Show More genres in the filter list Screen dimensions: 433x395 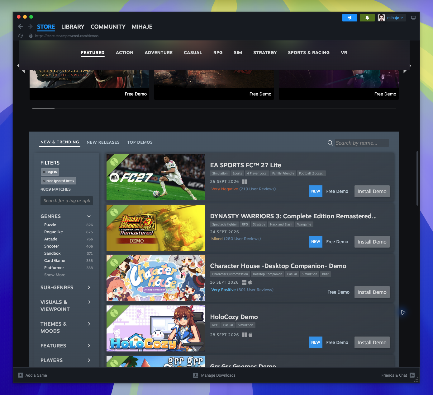55,275
